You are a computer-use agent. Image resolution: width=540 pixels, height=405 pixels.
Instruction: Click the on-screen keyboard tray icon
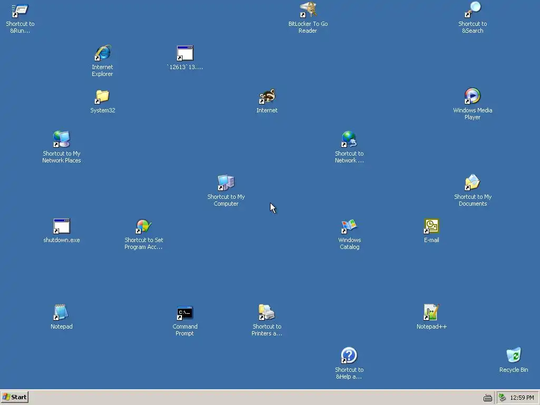coord(488,398)
